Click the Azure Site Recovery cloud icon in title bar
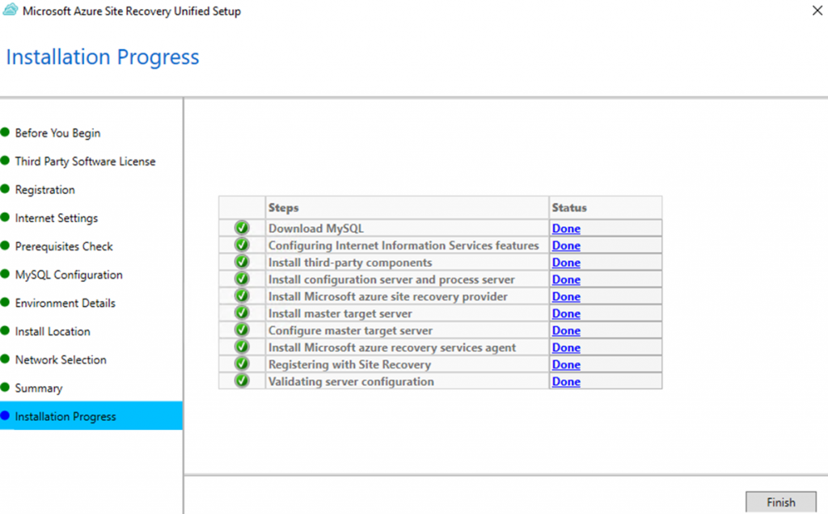This screenshot has width=828, height=514. tap(11, 12)
